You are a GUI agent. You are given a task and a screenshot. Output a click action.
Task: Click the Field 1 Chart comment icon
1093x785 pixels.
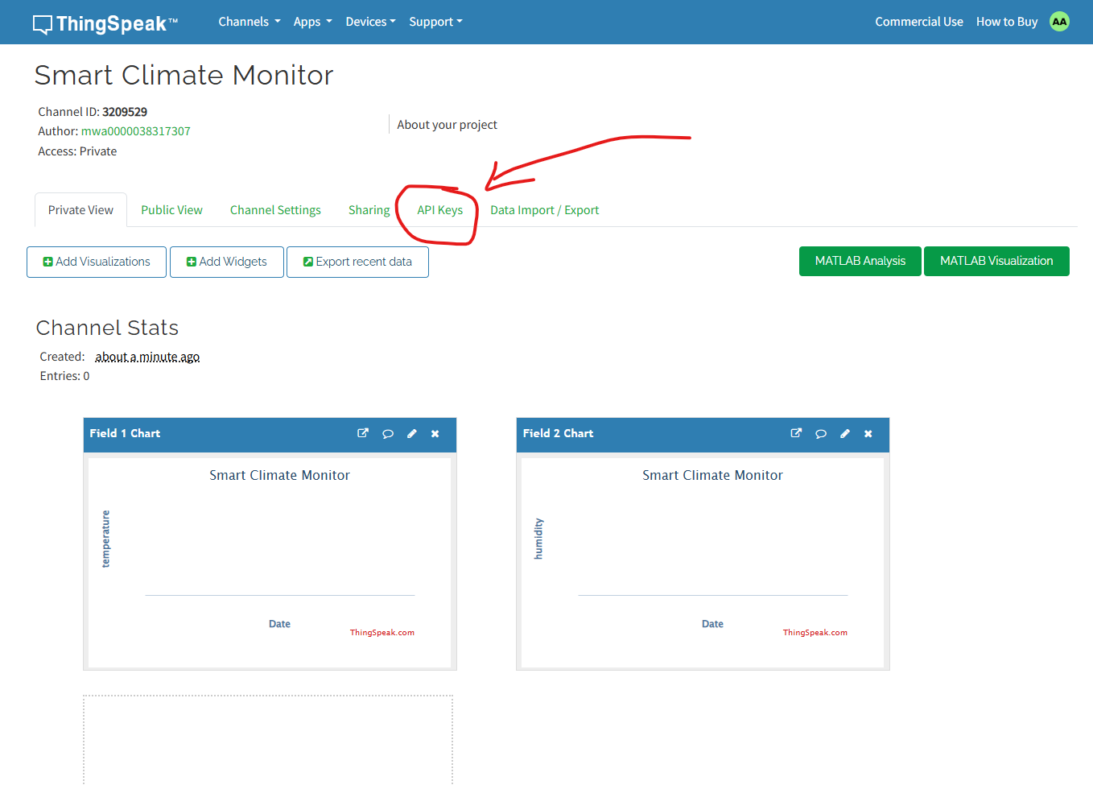tap(388, 434)
